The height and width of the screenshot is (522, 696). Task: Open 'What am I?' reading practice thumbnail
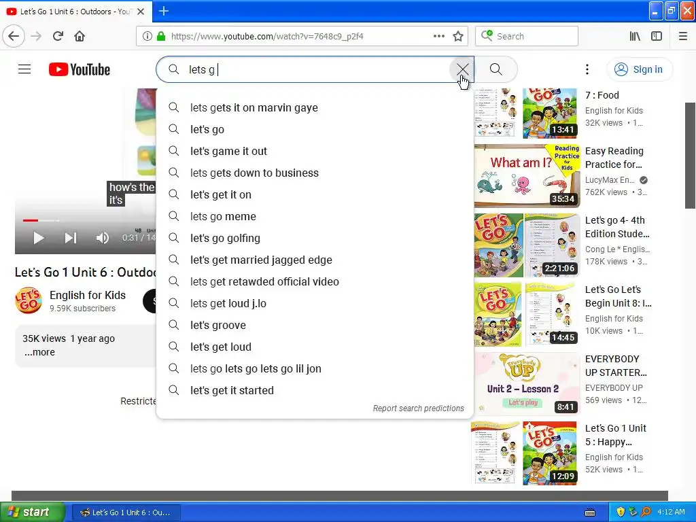point(527,175)
